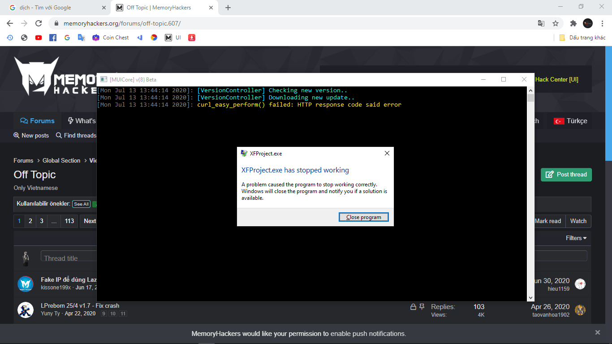Go to page 2 of threads
Image resolution: width=612 pixels, height=344 pixels.
(30, 221)
